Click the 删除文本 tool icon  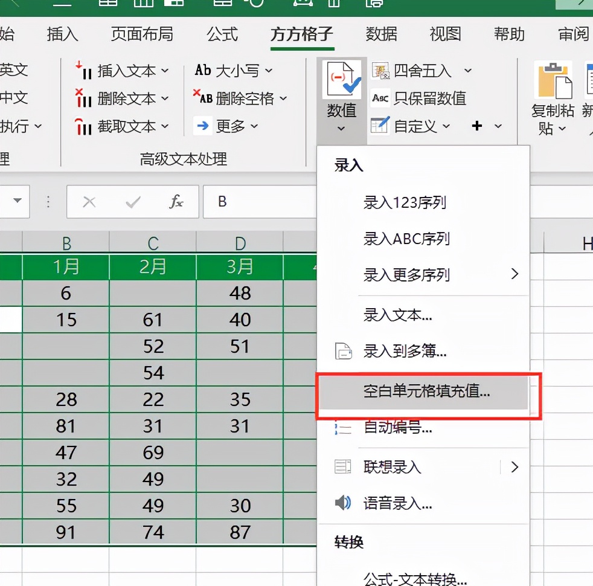84,98
